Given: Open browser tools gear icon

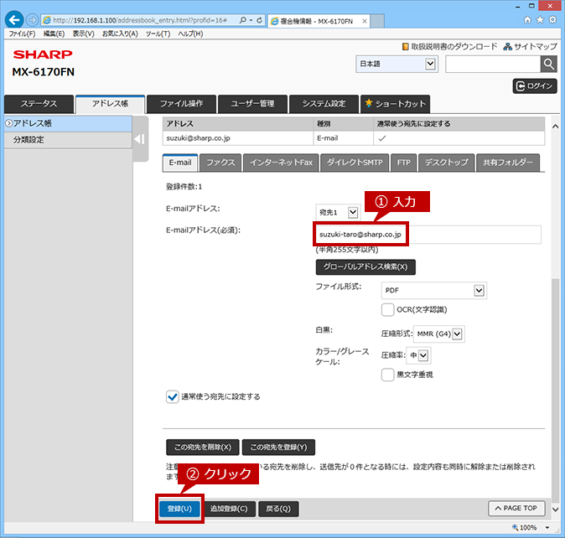Looking at the screenshot, I should (552, 20).
